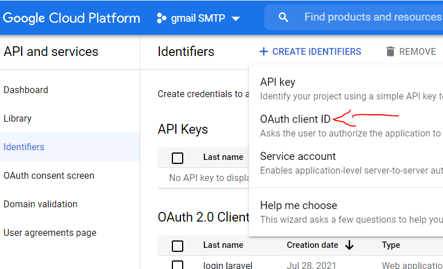Click the API and services heading
The width and height of the screenshot is (443, 269).
[x=51, y=52]
